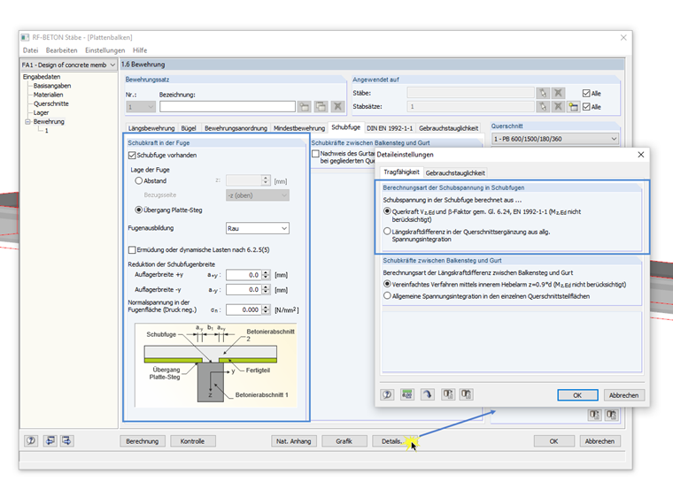Click the pick Stabsätze selection icon
The image size is (673, 504).
coord(543,107)
